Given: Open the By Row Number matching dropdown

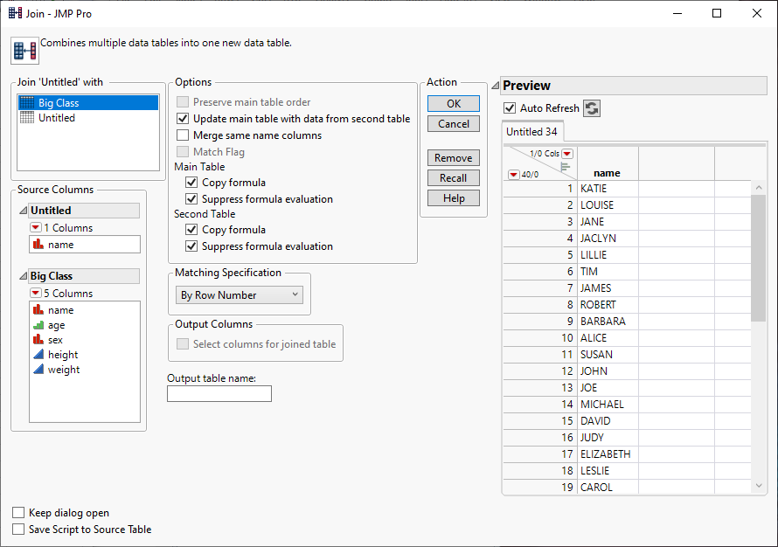Looking at the screenshot, I should [x=240, y=294].
